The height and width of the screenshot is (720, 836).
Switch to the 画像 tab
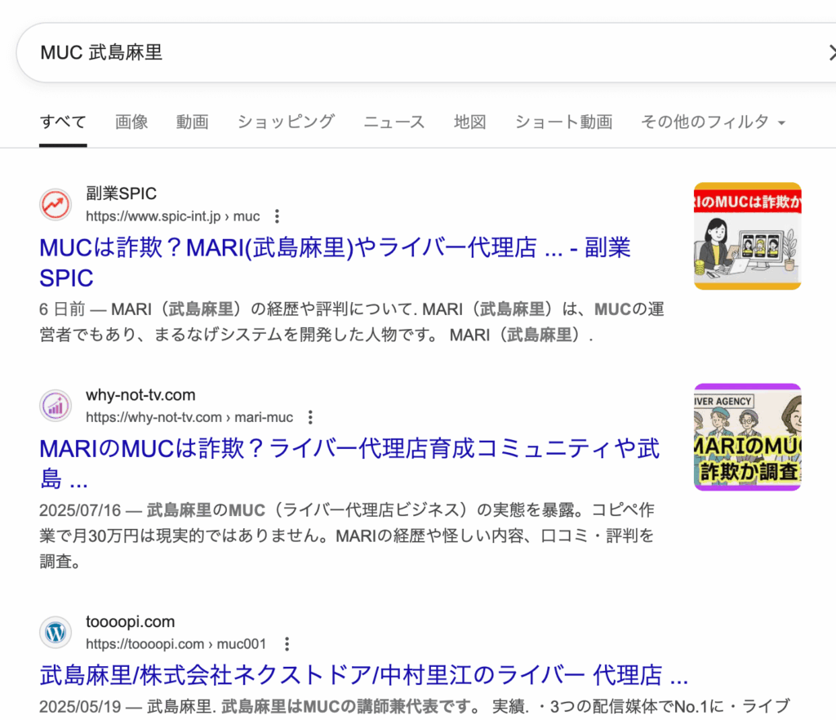[x=131, y=122]
